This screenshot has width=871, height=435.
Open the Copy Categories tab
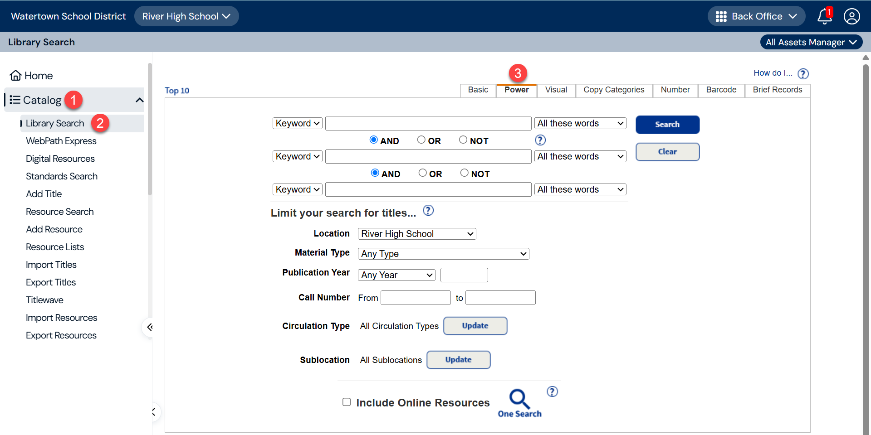tap(614, 90)
